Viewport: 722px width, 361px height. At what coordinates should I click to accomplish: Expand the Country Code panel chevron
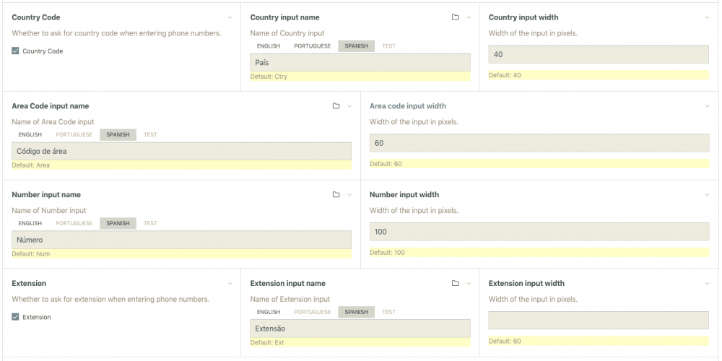(230, 17)
